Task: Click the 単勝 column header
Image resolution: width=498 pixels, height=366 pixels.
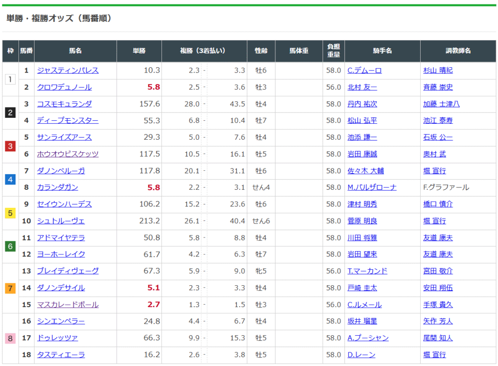Action: (139, 51)
